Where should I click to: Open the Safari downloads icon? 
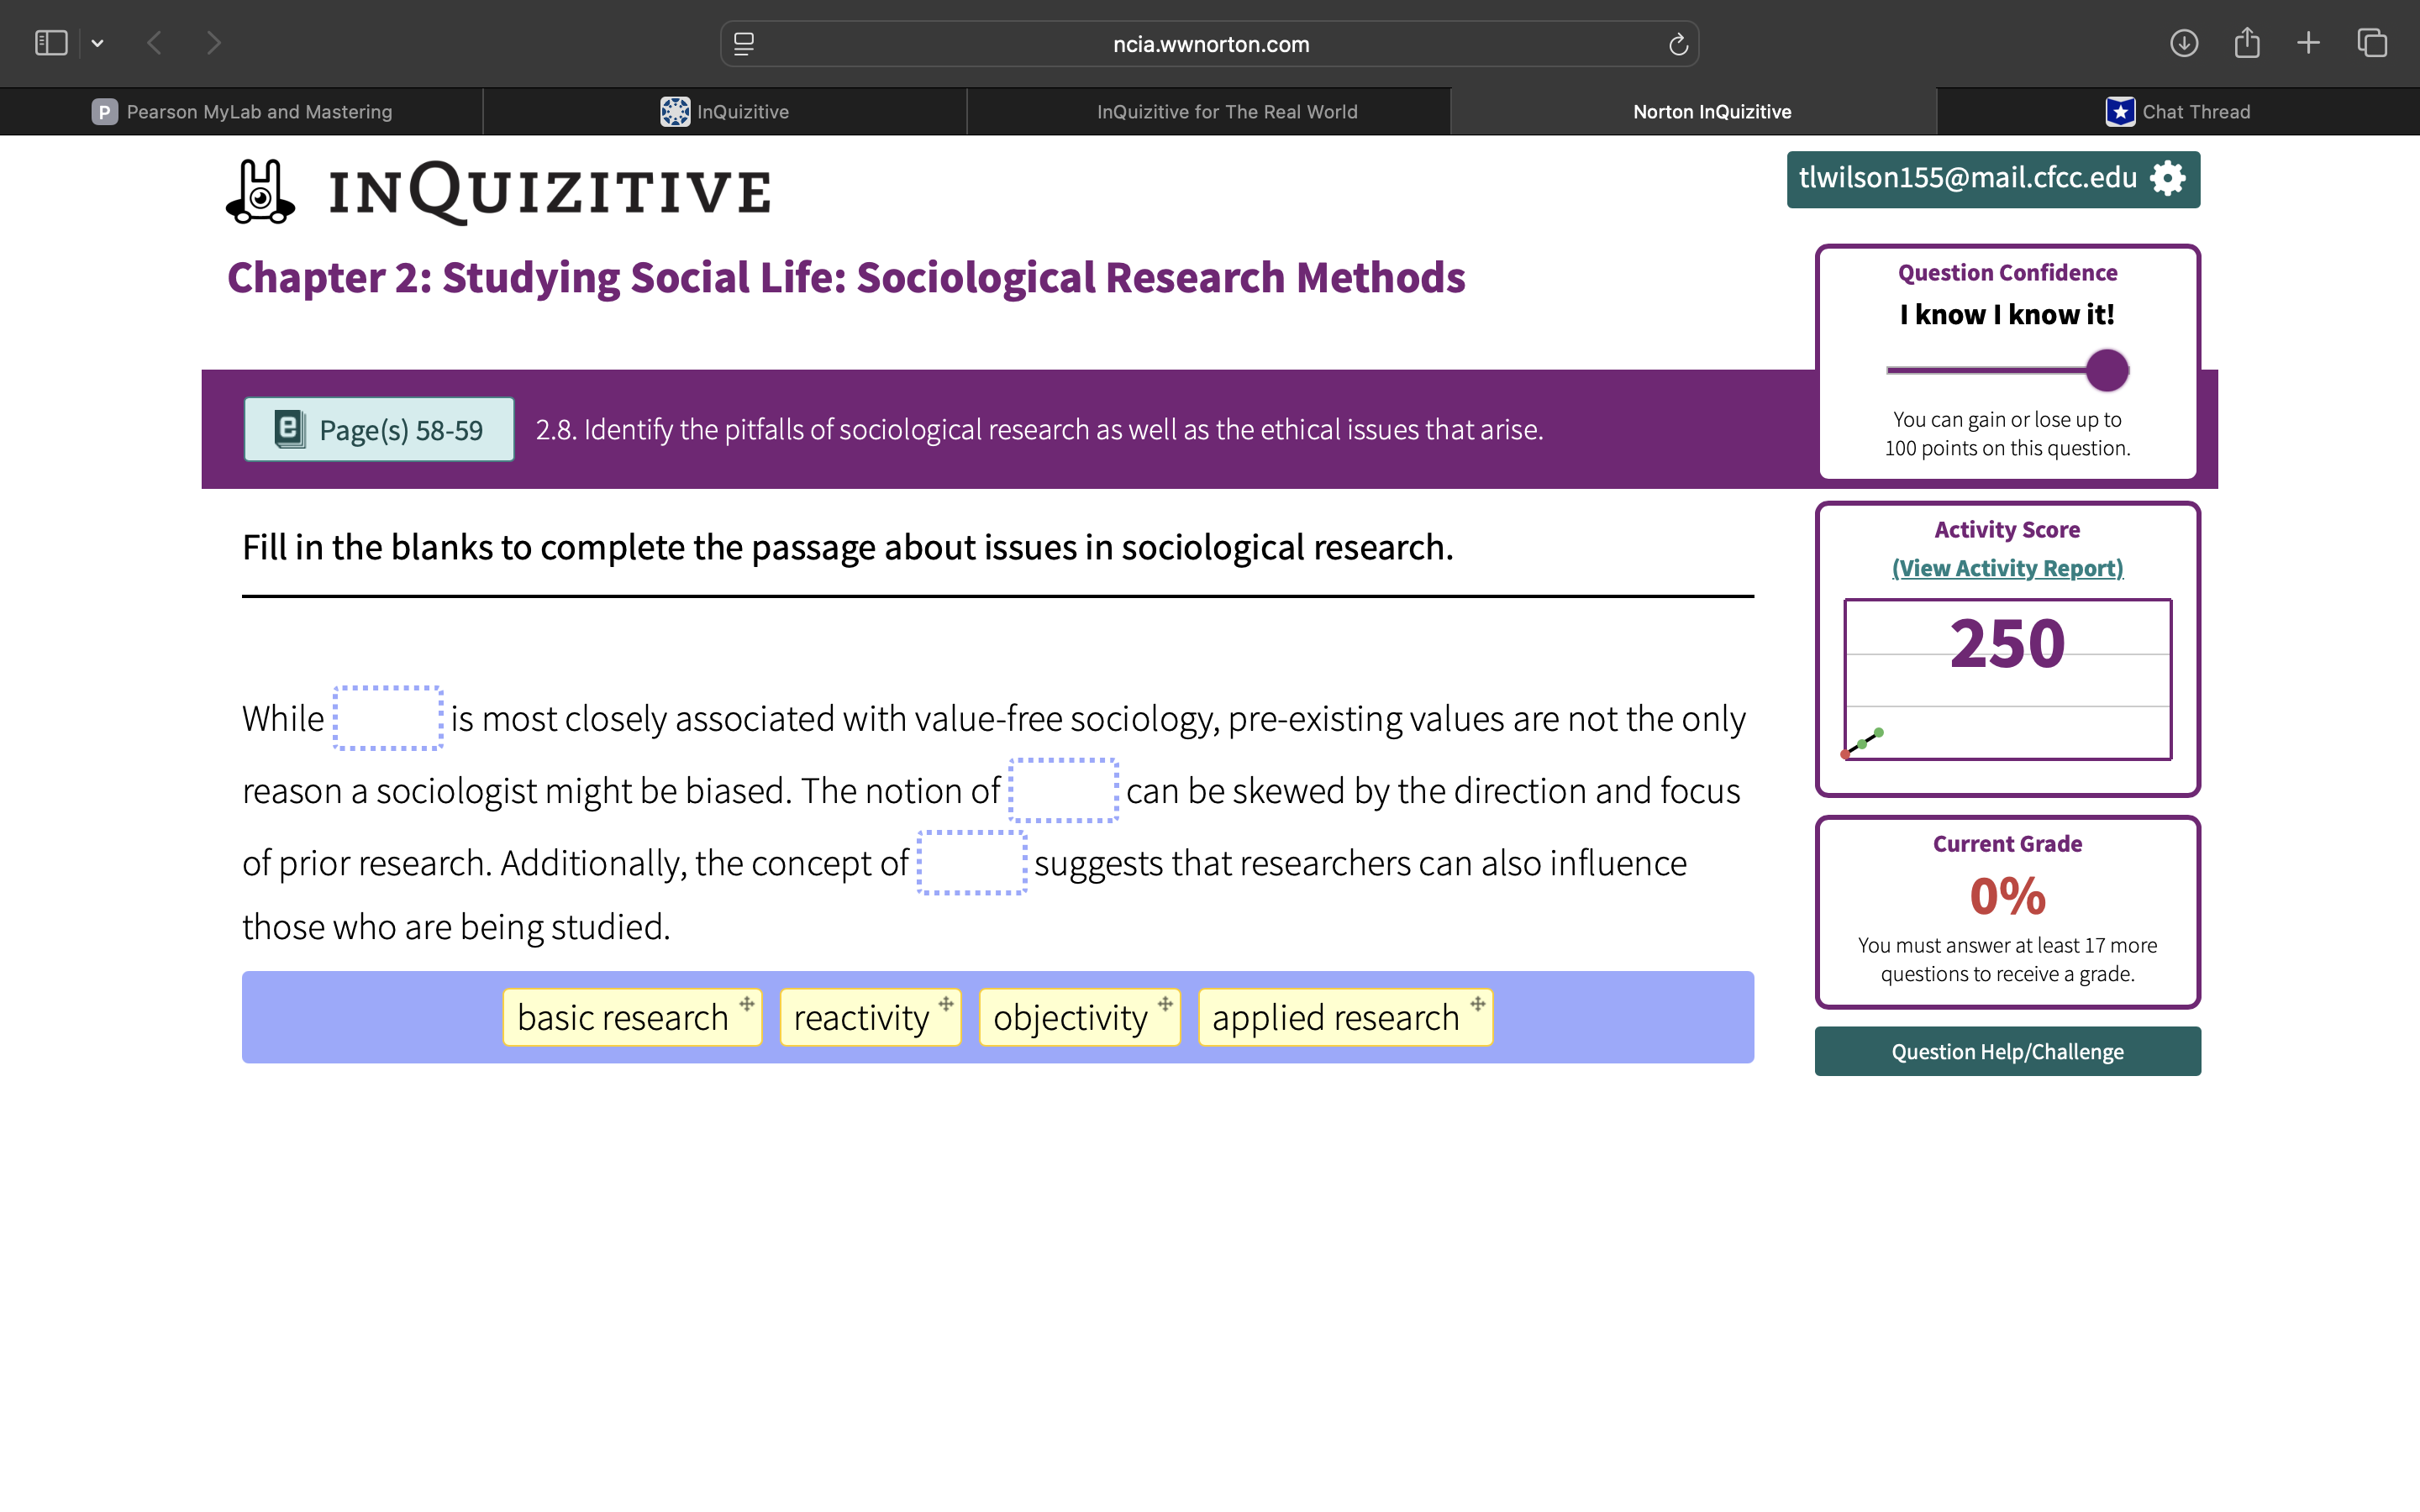tap(2183, 43)
